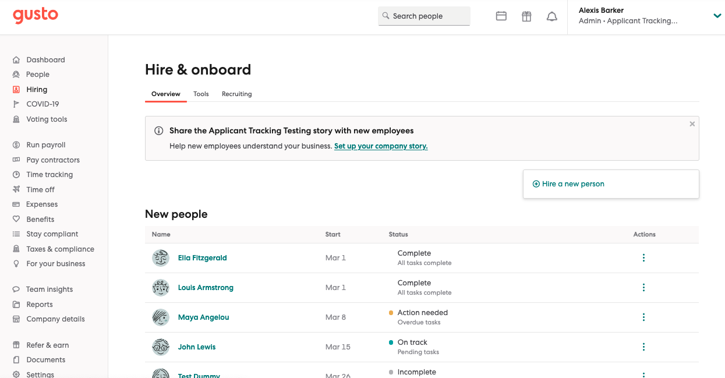
Task: Open the calendar icon in header
Action: [x=501, y=16]
